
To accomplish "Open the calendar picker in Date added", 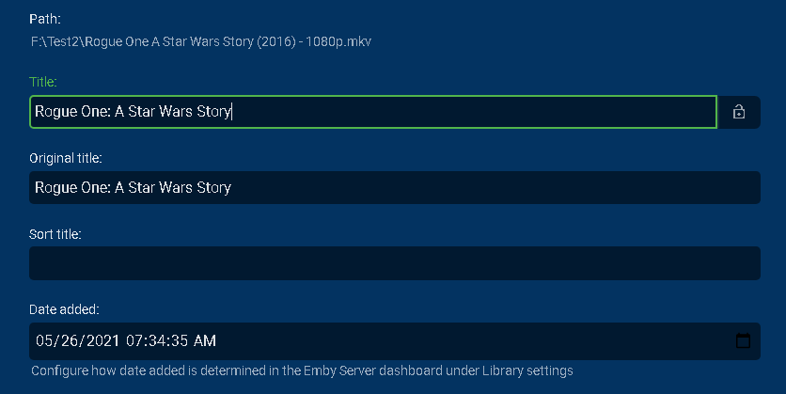I will 743,341.
